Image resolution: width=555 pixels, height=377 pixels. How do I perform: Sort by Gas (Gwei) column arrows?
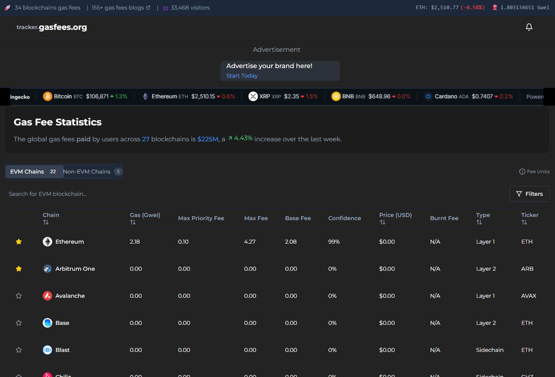pos(133,222)
